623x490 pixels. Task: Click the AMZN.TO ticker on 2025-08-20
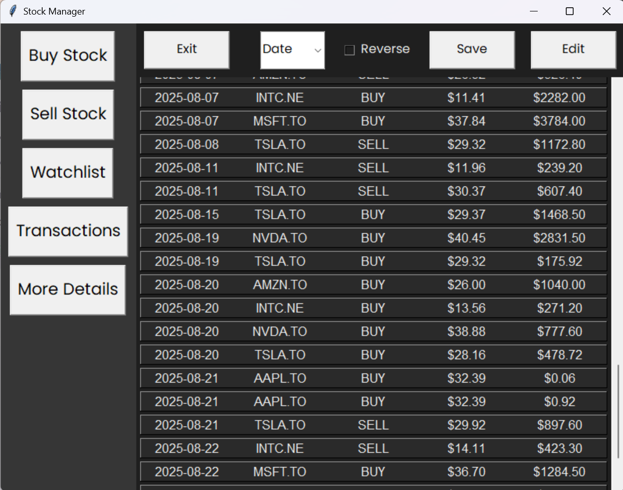[280, 285]
